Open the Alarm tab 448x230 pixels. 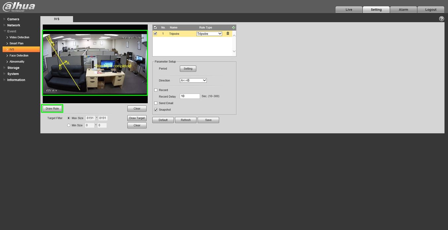tap(404, 10)
